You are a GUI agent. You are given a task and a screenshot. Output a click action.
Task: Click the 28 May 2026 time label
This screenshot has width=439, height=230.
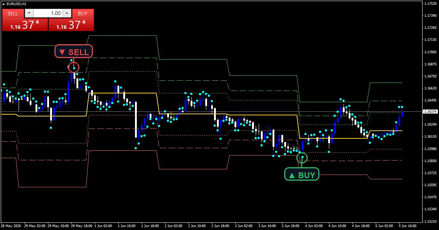[11, 226]
